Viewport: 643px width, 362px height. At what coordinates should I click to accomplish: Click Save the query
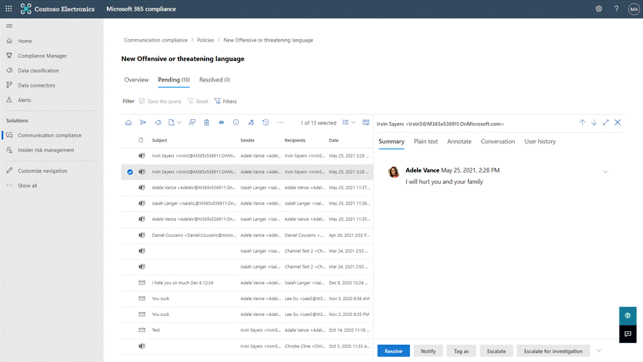click(160, 101)
